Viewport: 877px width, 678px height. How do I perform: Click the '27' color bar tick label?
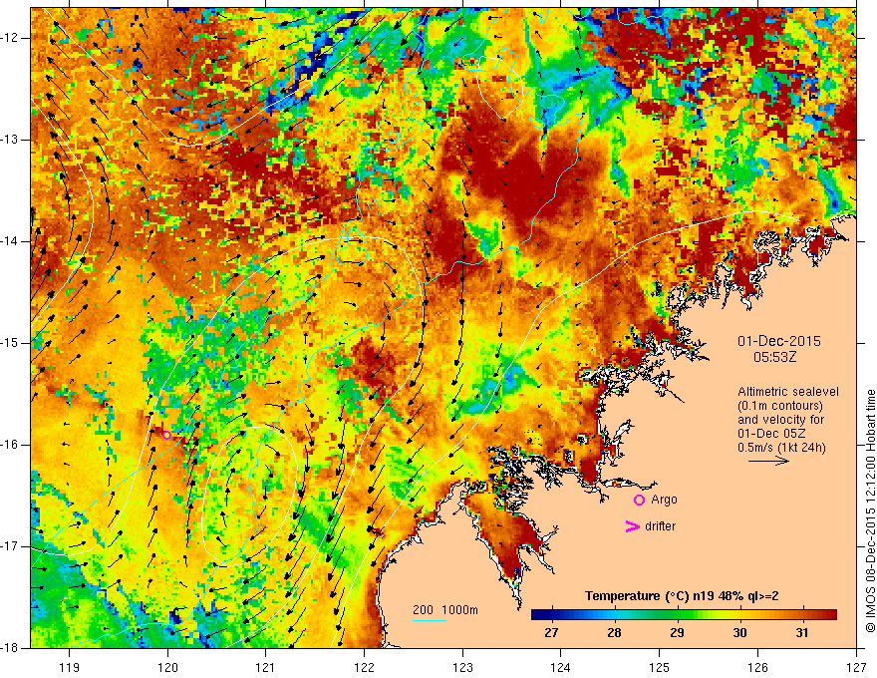click(x=551, y=633)
